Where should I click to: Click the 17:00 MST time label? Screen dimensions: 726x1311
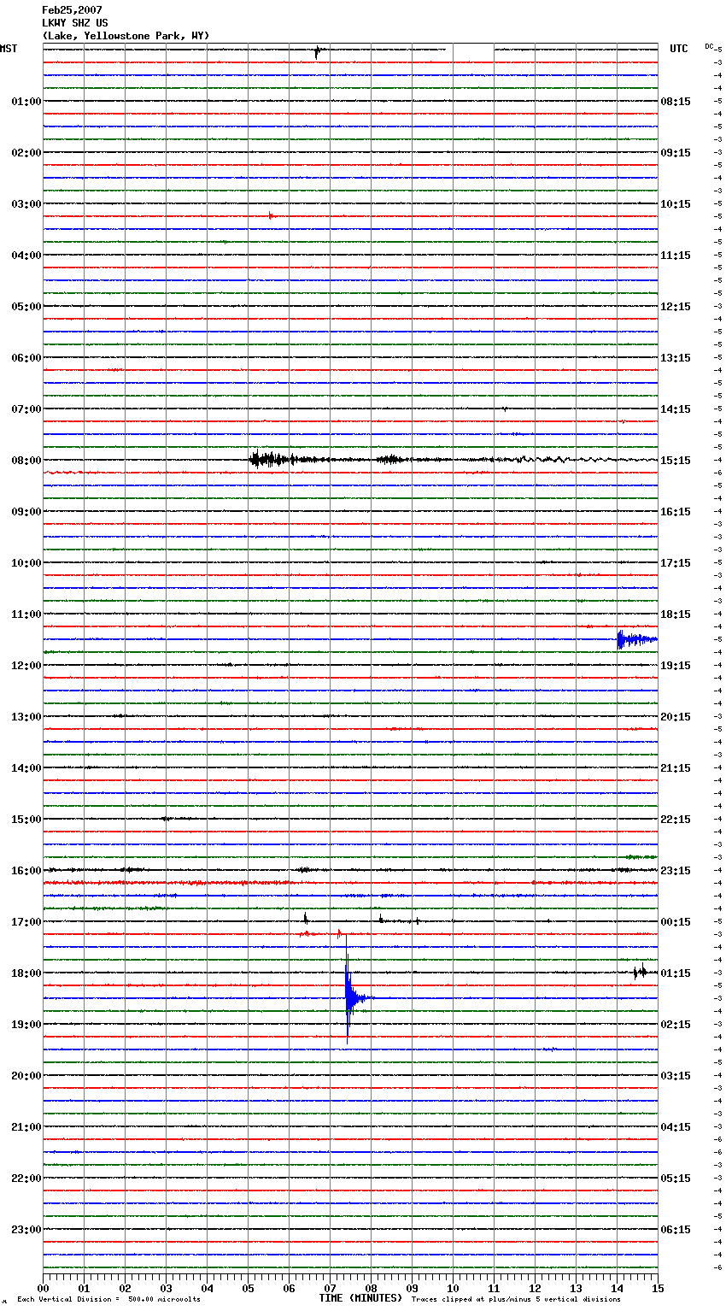26,922
